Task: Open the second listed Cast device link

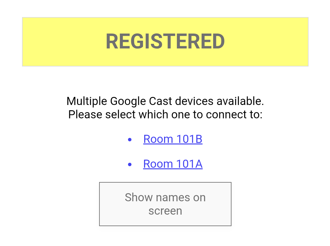Action: click(x=173, y=164)
